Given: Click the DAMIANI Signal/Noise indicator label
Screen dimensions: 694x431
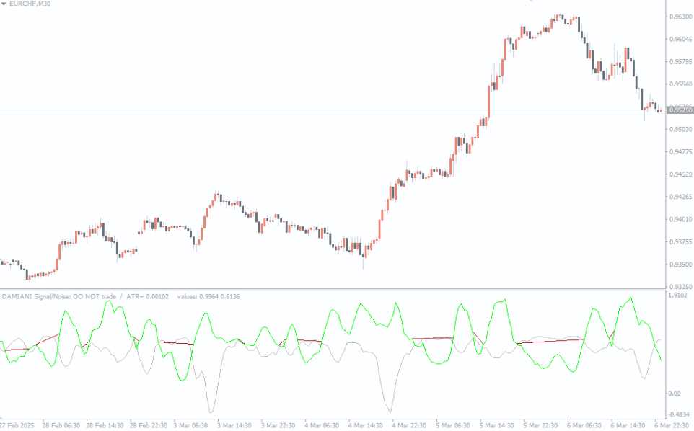Looking at the screenshot, I should point(58,296).
